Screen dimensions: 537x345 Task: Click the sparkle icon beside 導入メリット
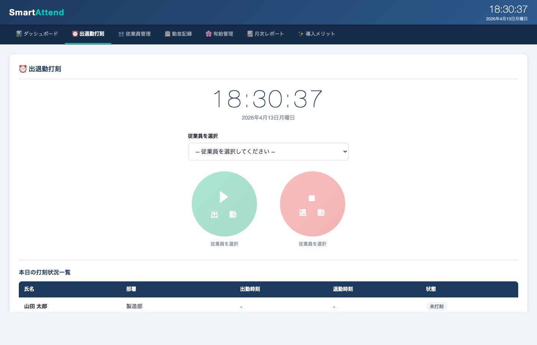click(x=300, y=34)
